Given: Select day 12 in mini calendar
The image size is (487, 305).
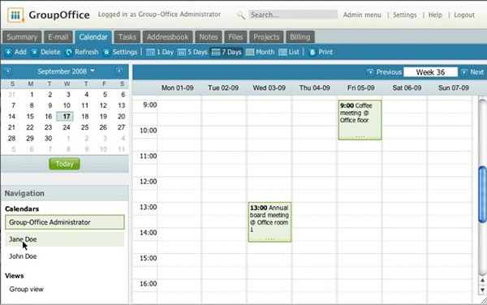Looking at the screenshot, I should point(103,105).
